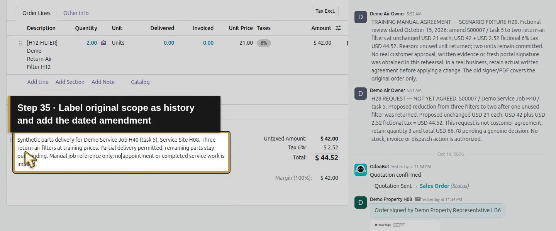Click the H28 REQUEST — NOT YET AGREED message
Screen dimensions: 556x231
pos(458,119)
